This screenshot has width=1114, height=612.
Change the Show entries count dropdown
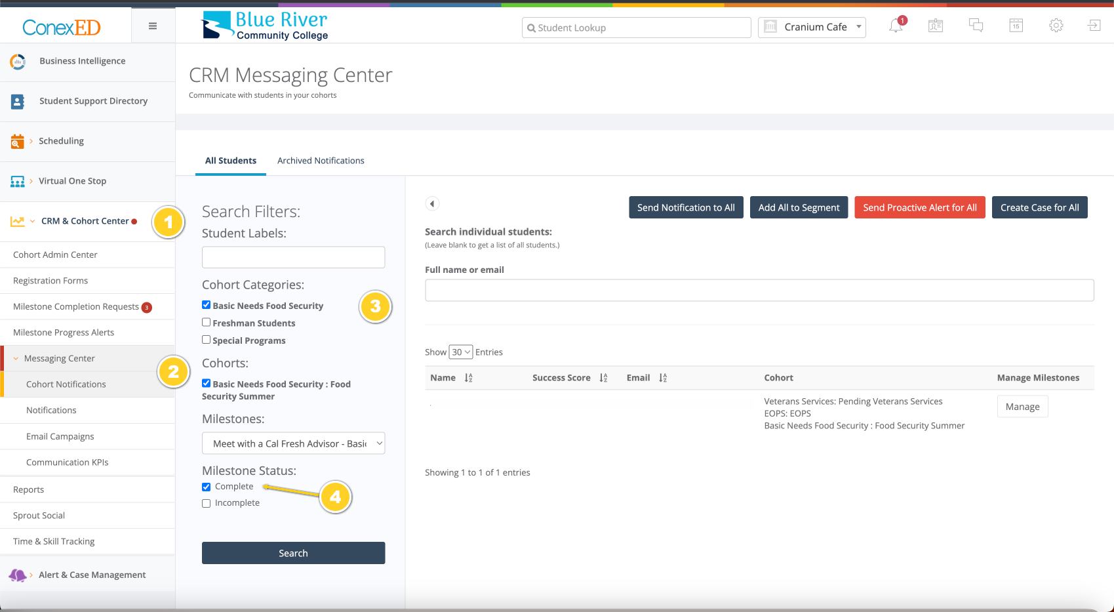(460, 352)
